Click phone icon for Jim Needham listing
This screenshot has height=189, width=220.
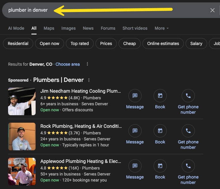click(188, 96)
